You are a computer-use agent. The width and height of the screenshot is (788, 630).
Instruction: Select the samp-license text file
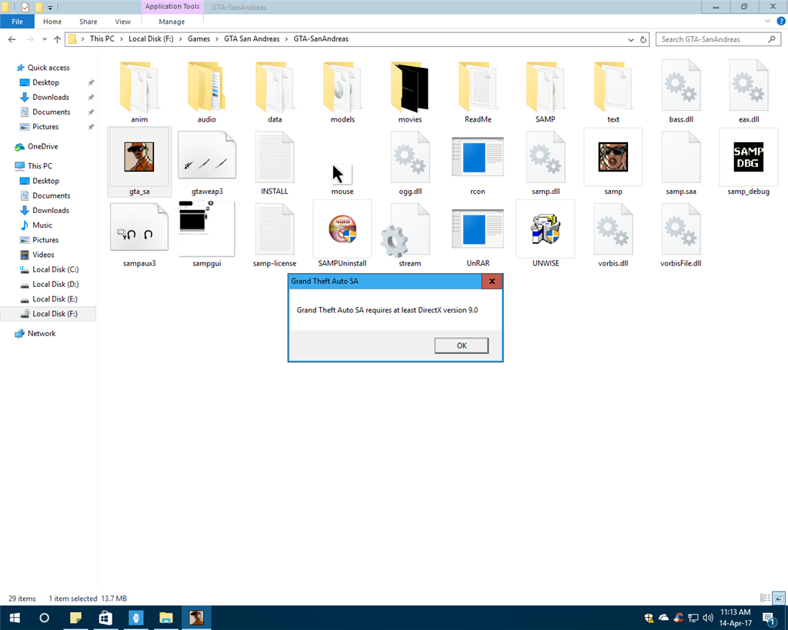(275, 228)
